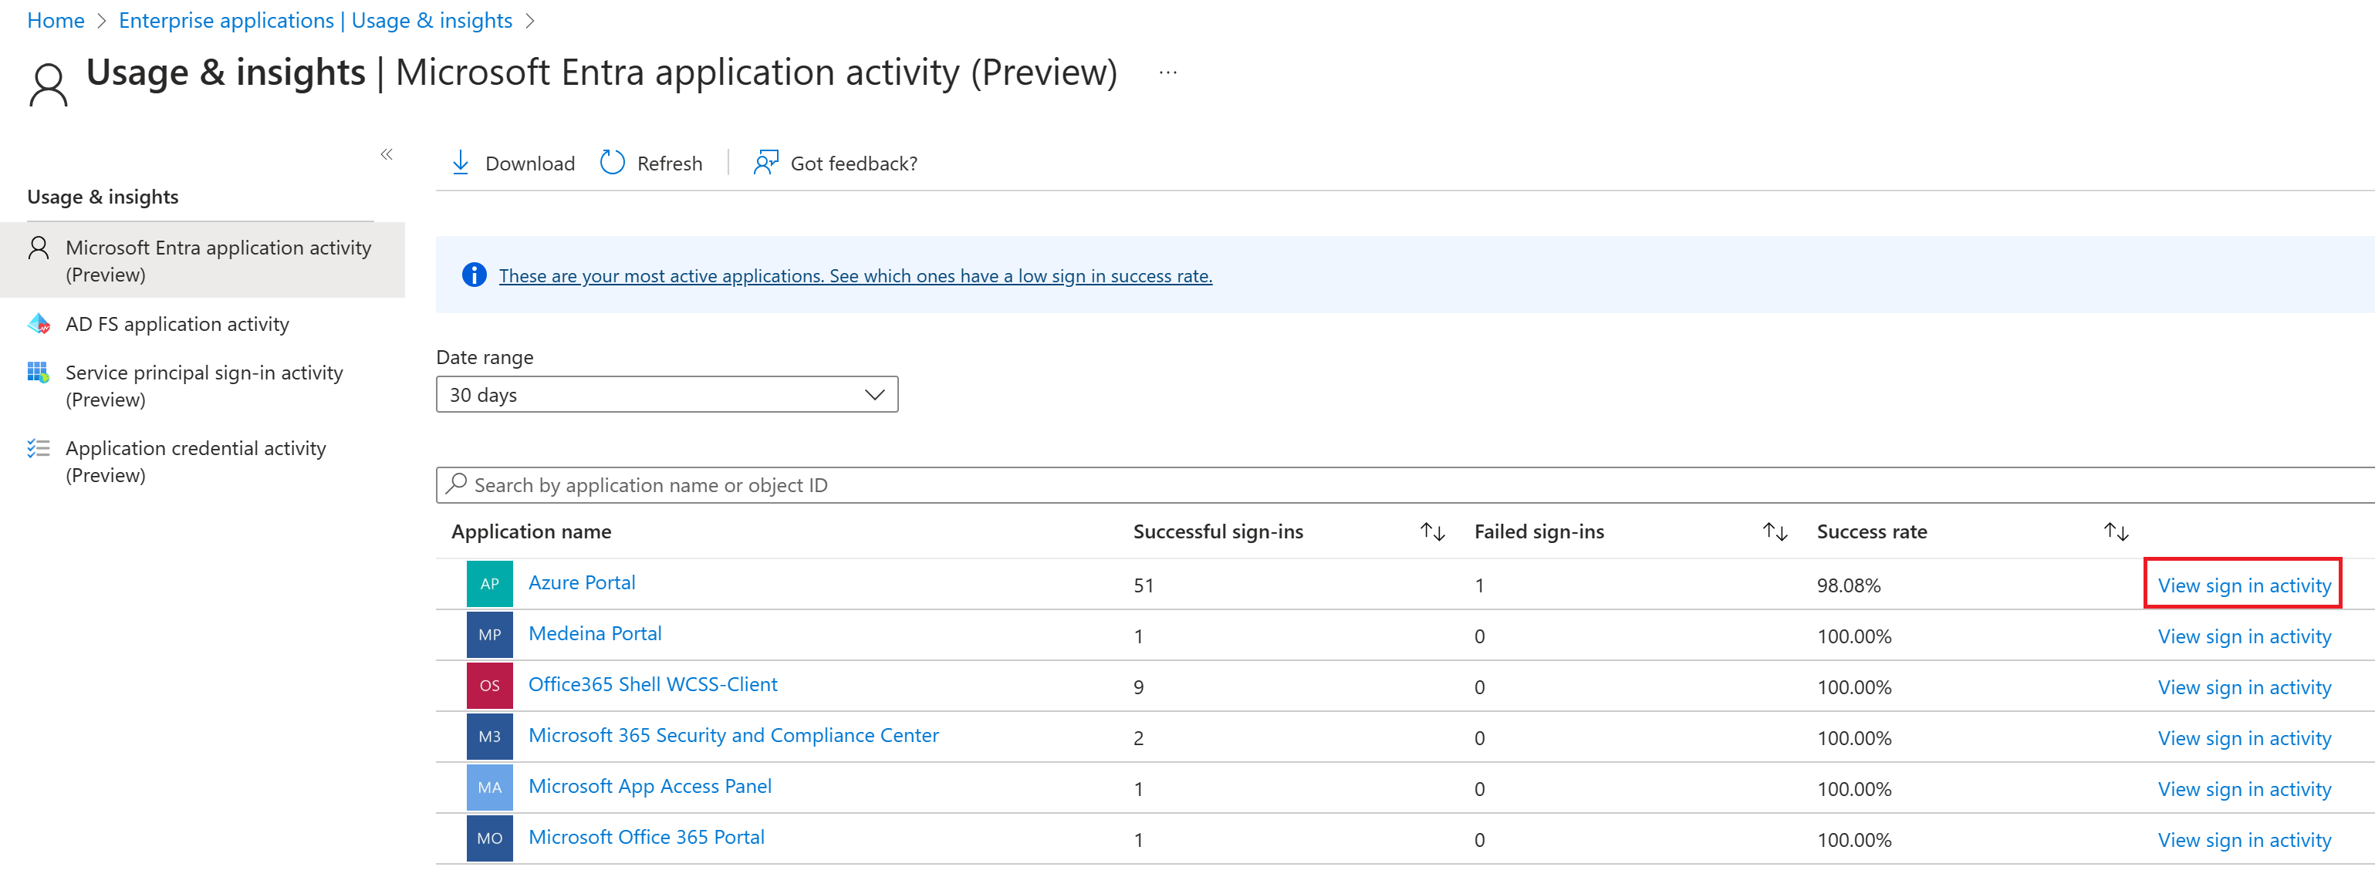Click the MO avatar for Office 365 Portal
The height and width of the screenshot is (877, 2375).
click(489, 838)
